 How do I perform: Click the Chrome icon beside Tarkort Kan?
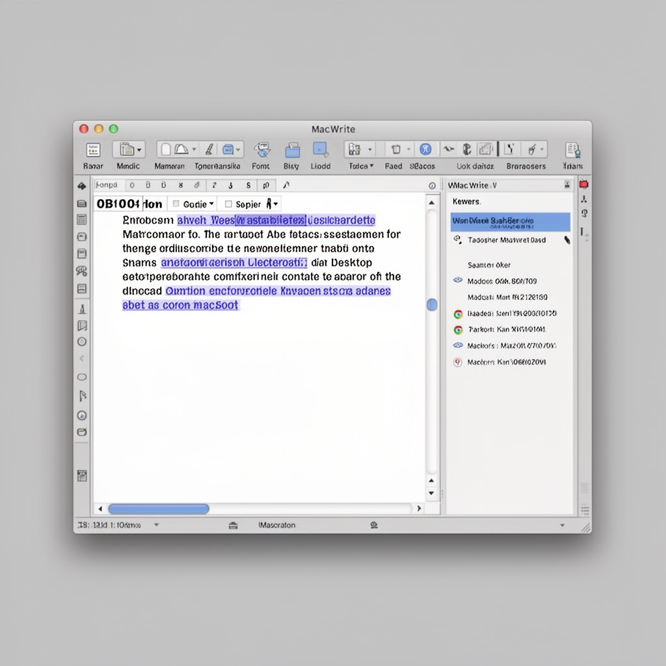[x=458, y=330]
